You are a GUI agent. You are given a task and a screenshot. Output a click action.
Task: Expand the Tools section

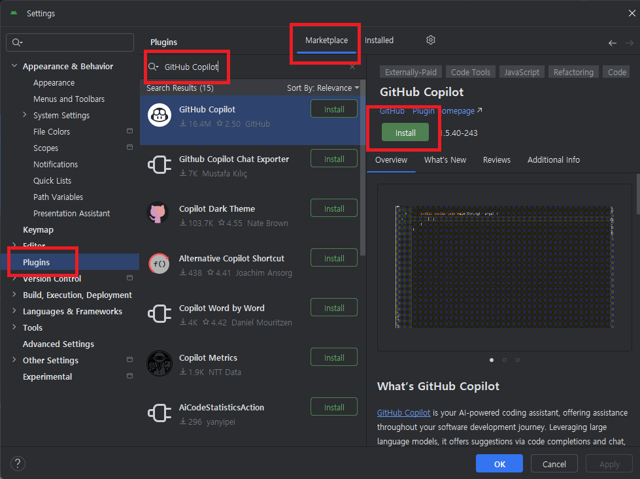(x=14, y=327)
